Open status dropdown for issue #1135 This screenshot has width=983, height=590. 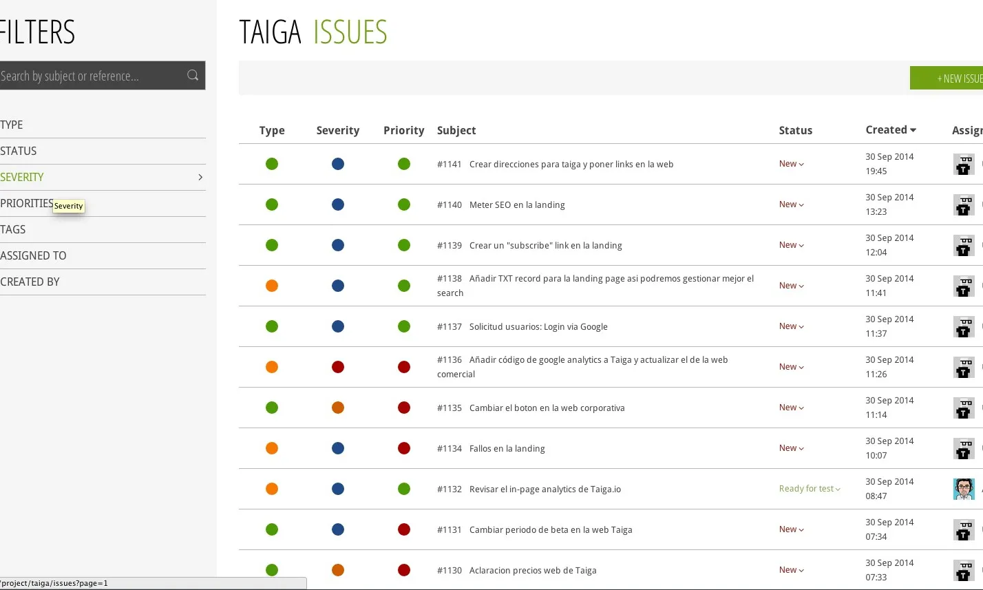(792, 408)
